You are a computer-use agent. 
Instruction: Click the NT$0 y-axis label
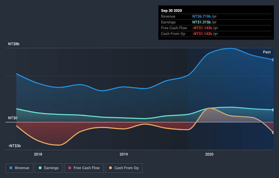pos(13,118)
